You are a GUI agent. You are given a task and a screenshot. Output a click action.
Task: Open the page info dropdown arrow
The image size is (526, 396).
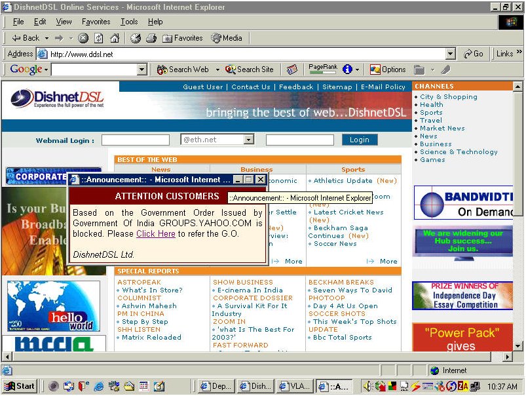click(x=357, y=70)
